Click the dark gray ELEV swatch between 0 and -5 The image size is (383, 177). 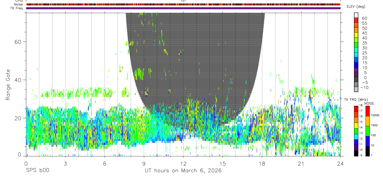(356, 79)
